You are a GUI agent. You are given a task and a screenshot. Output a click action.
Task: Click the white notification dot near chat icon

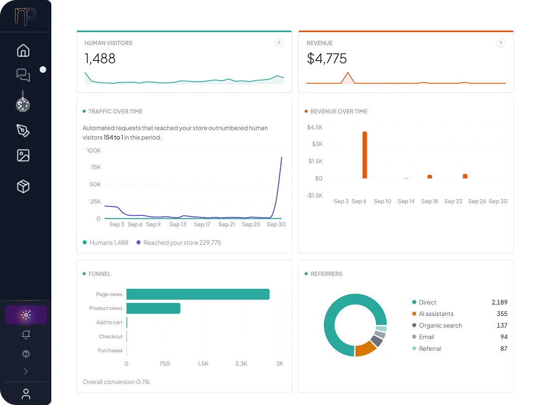click(x=43, y=70)
